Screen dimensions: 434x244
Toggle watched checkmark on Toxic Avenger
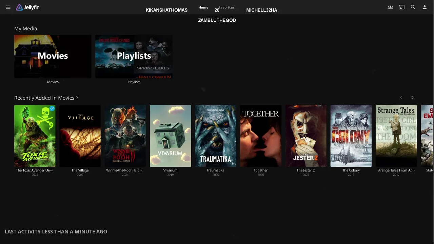coord(52,108)
